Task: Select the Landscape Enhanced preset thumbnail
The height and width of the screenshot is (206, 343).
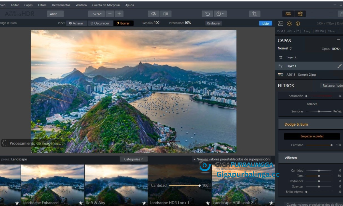Action: click(x=53, y=185)
